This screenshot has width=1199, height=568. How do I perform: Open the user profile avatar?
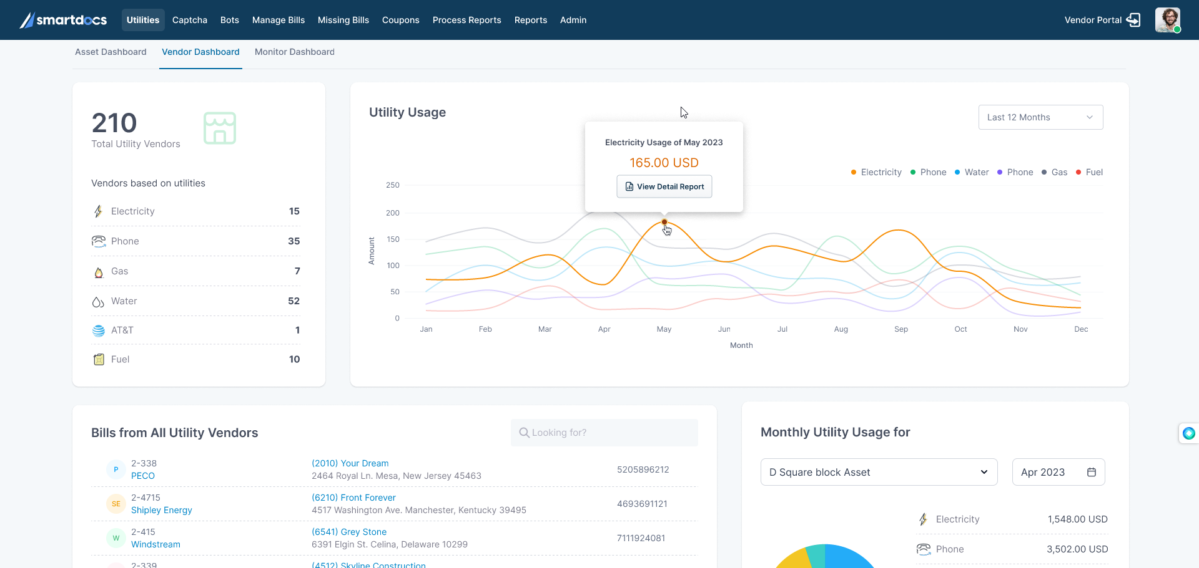(1167, 20)
